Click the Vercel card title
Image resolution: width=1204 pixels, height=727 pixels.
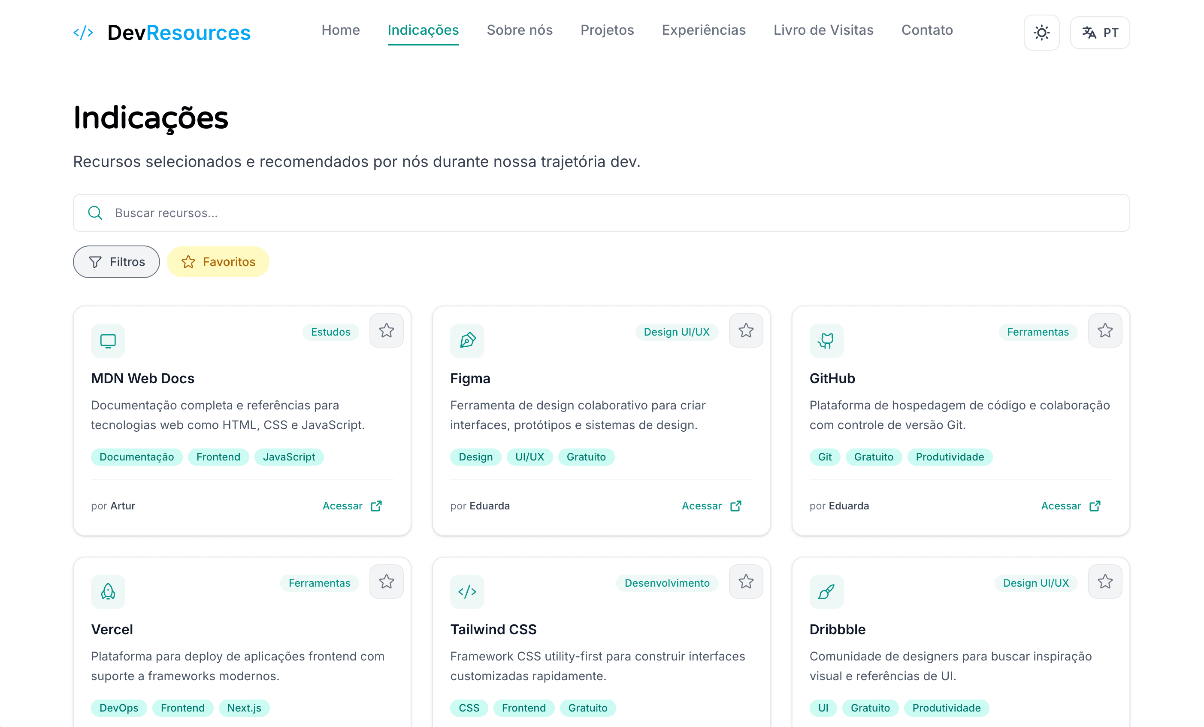click(x=112, y=630)
